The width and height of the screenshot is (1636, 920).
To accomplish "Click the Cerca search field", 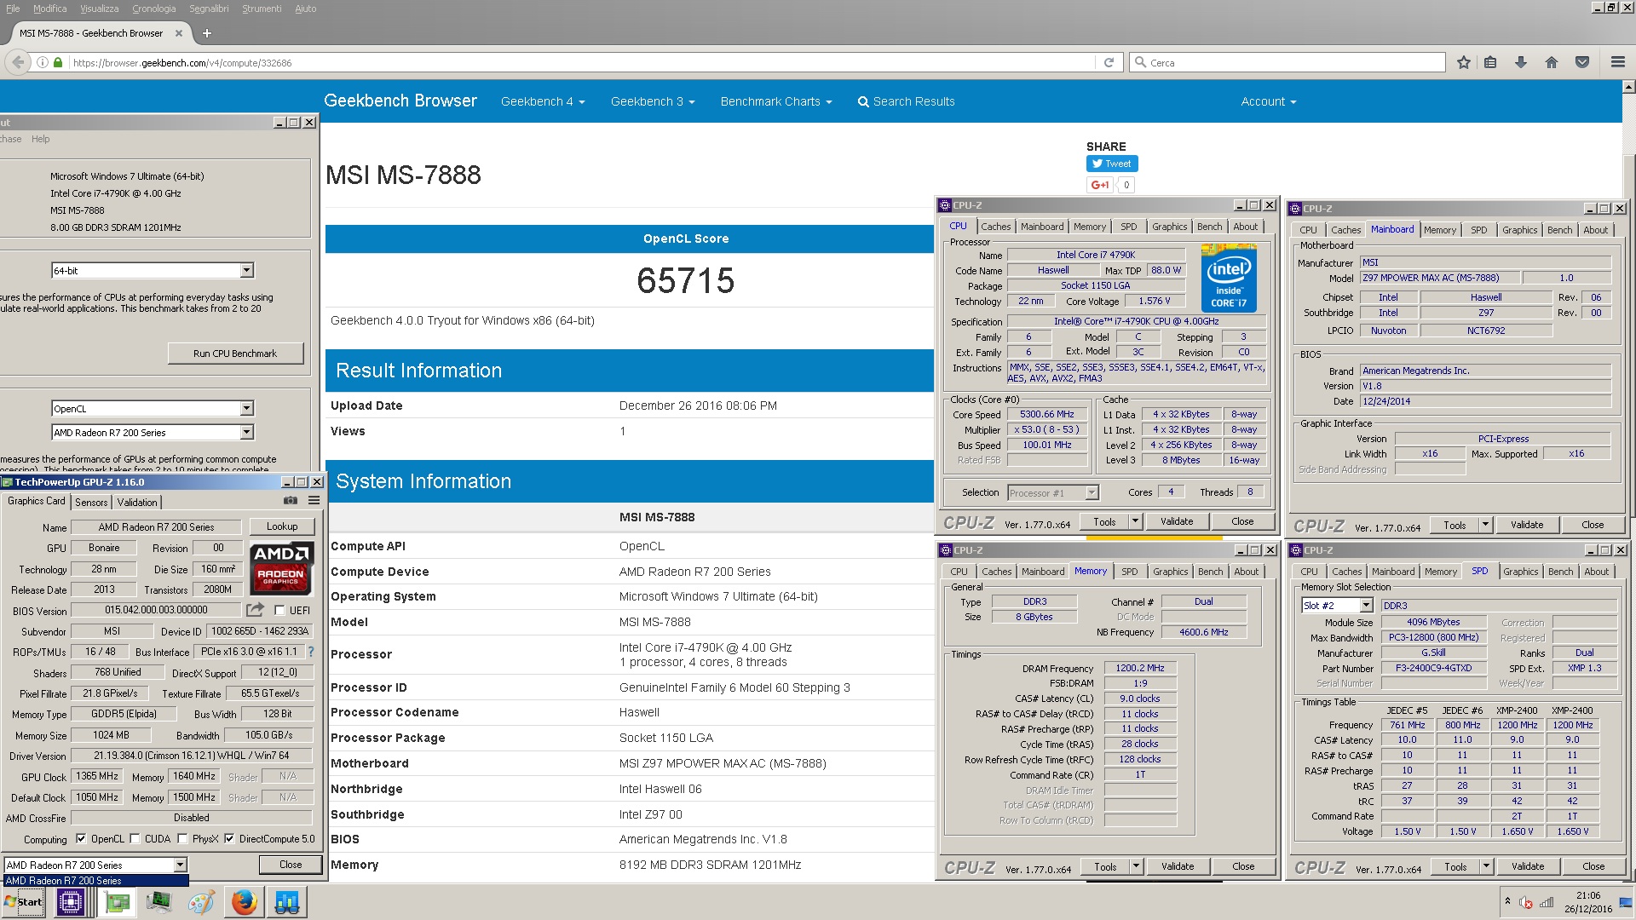I will (x=1287, y=63).
